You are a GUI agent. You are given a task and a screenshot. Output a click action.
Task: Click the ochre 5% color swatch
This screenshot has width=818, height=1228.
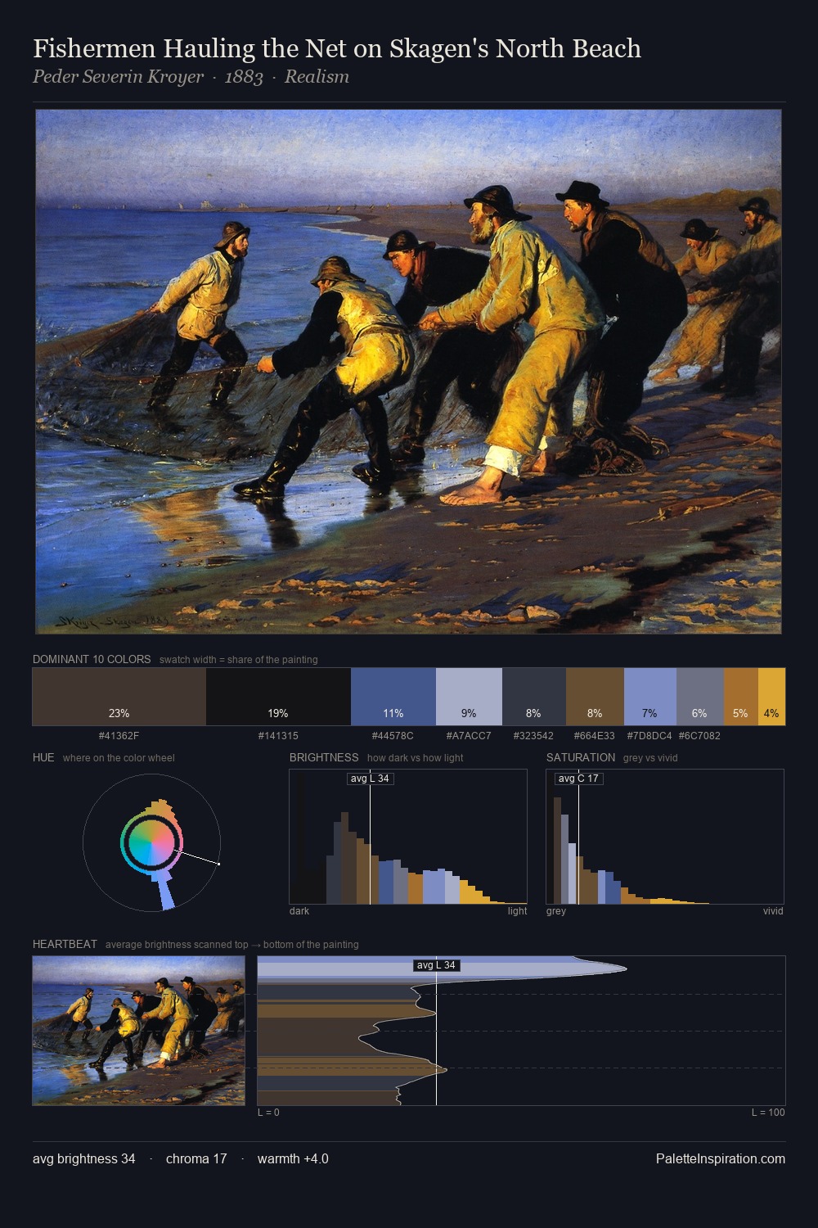[x=741, y=697]
